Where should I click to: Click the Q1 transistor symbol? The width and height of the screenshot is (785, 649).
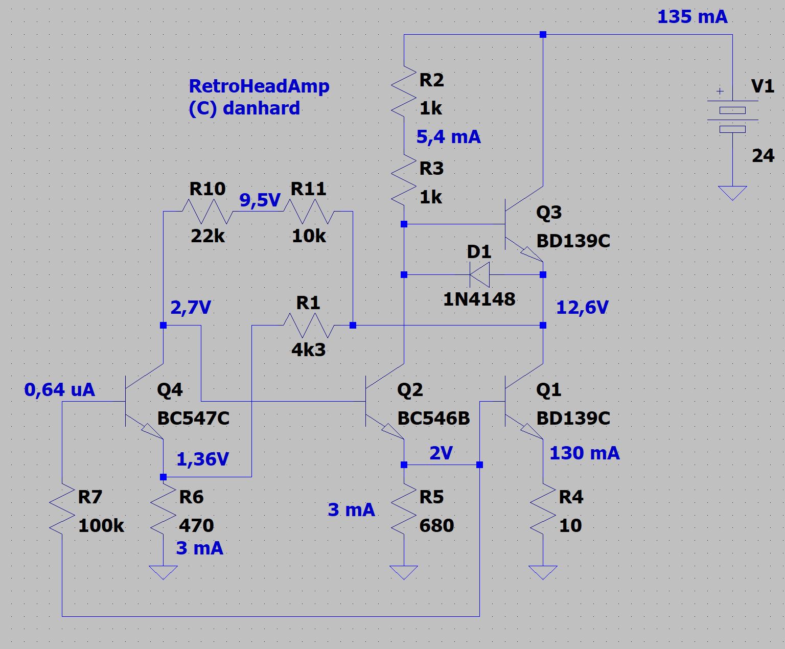point(522,402)
